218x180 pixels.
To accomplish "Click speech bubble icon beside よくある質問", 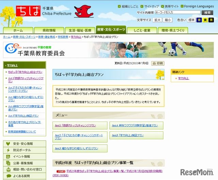I will pos(9,176).
